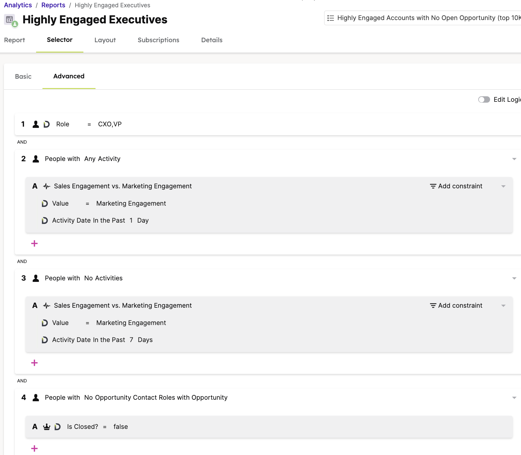521x455 pixels.
Task: Add a sub-filter with the plus under filter 3
Action: point(35,363)
